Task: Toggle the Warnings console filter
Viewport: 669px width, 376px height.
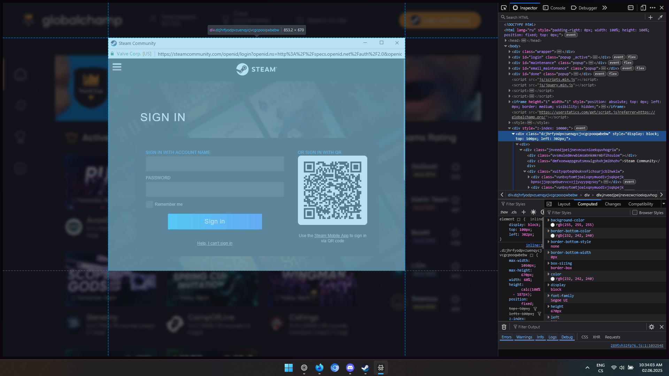Action: click(524, 337)
